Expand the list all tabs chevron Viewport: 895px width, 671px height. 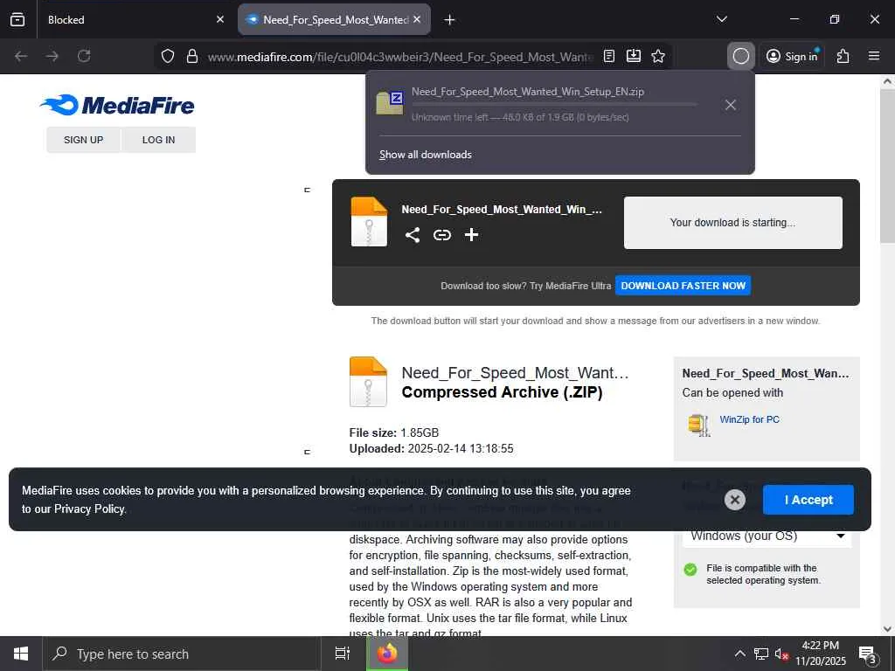[x=721, y=19]
